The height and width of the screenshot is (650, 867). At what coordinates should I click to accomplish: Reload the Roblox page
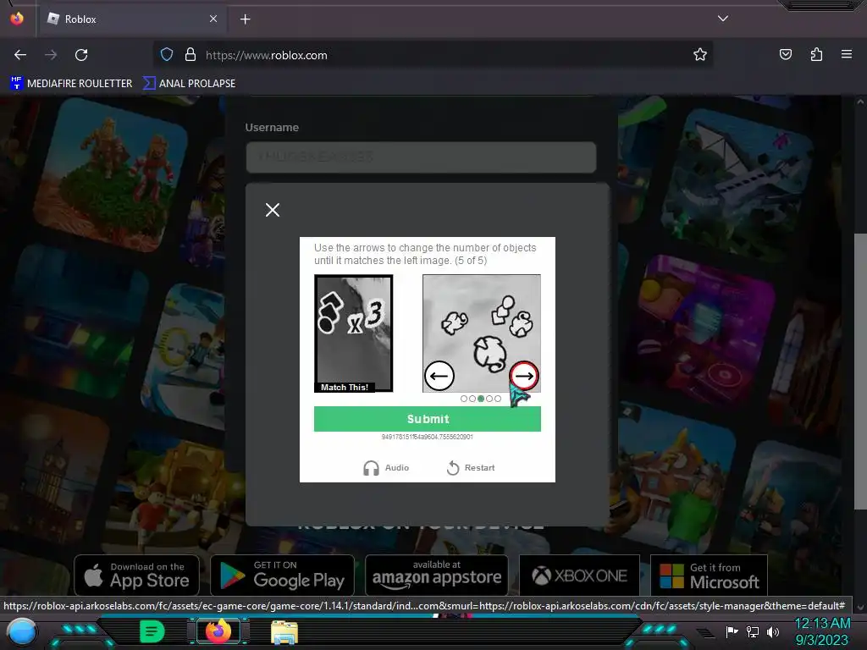click(x=81, y=55)
